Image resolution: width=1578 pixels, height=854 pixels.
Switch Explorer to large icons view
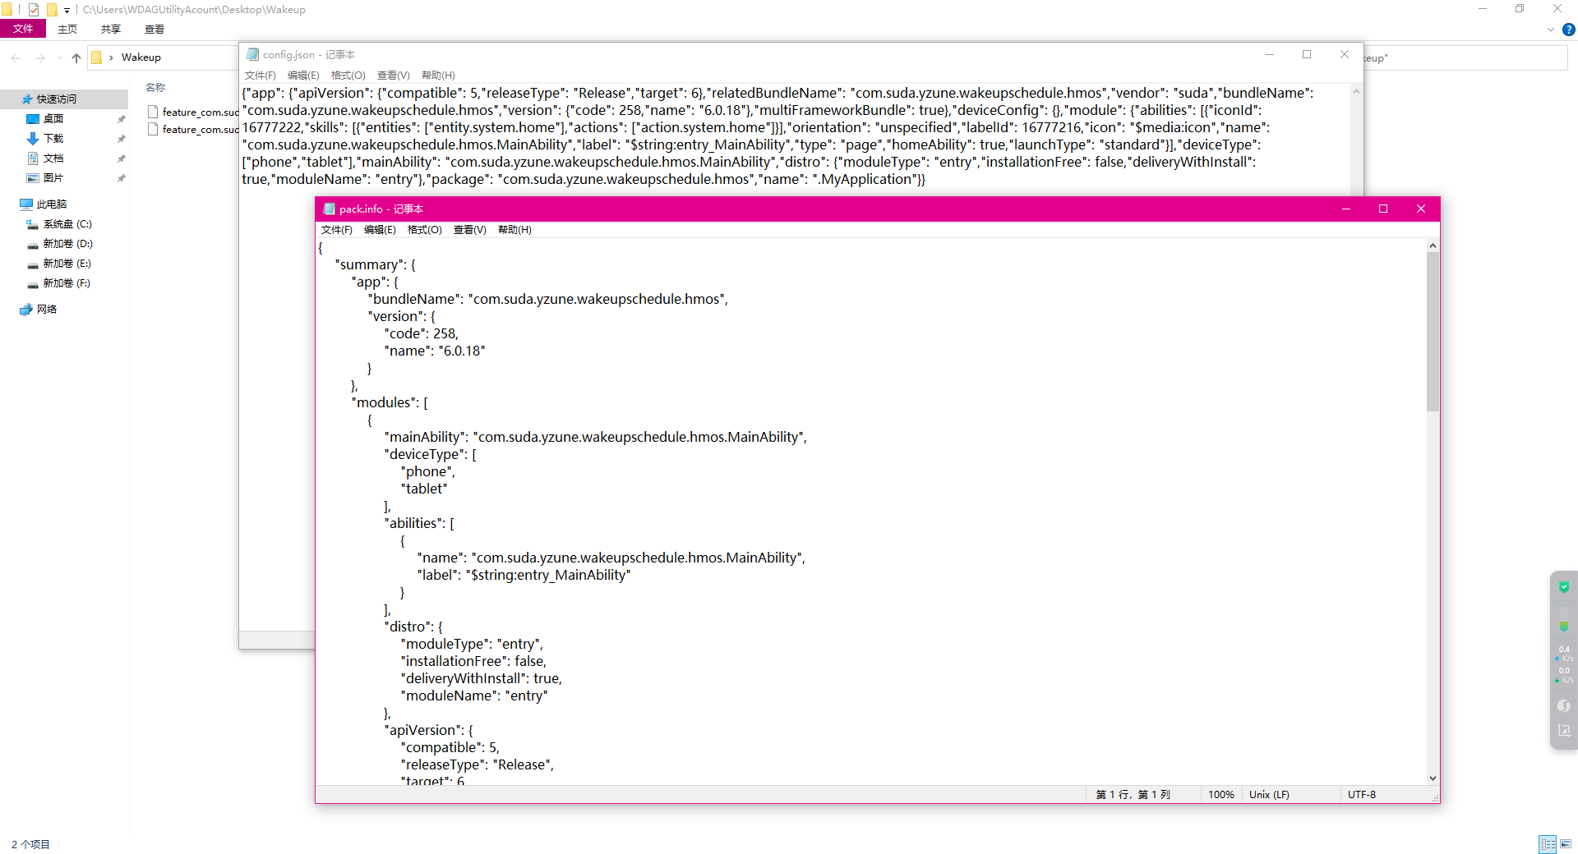pyautogui.click(x=1566, y=844)
